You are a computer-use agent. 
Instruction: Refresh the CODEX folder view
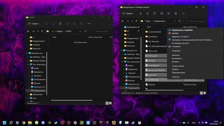85,31
